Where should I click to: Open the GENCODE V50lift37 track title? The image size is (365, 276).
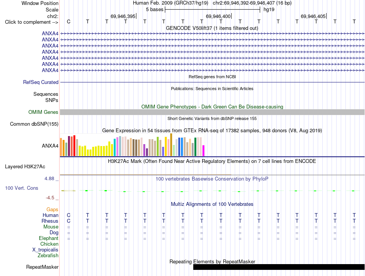click(x=212, y=28)
